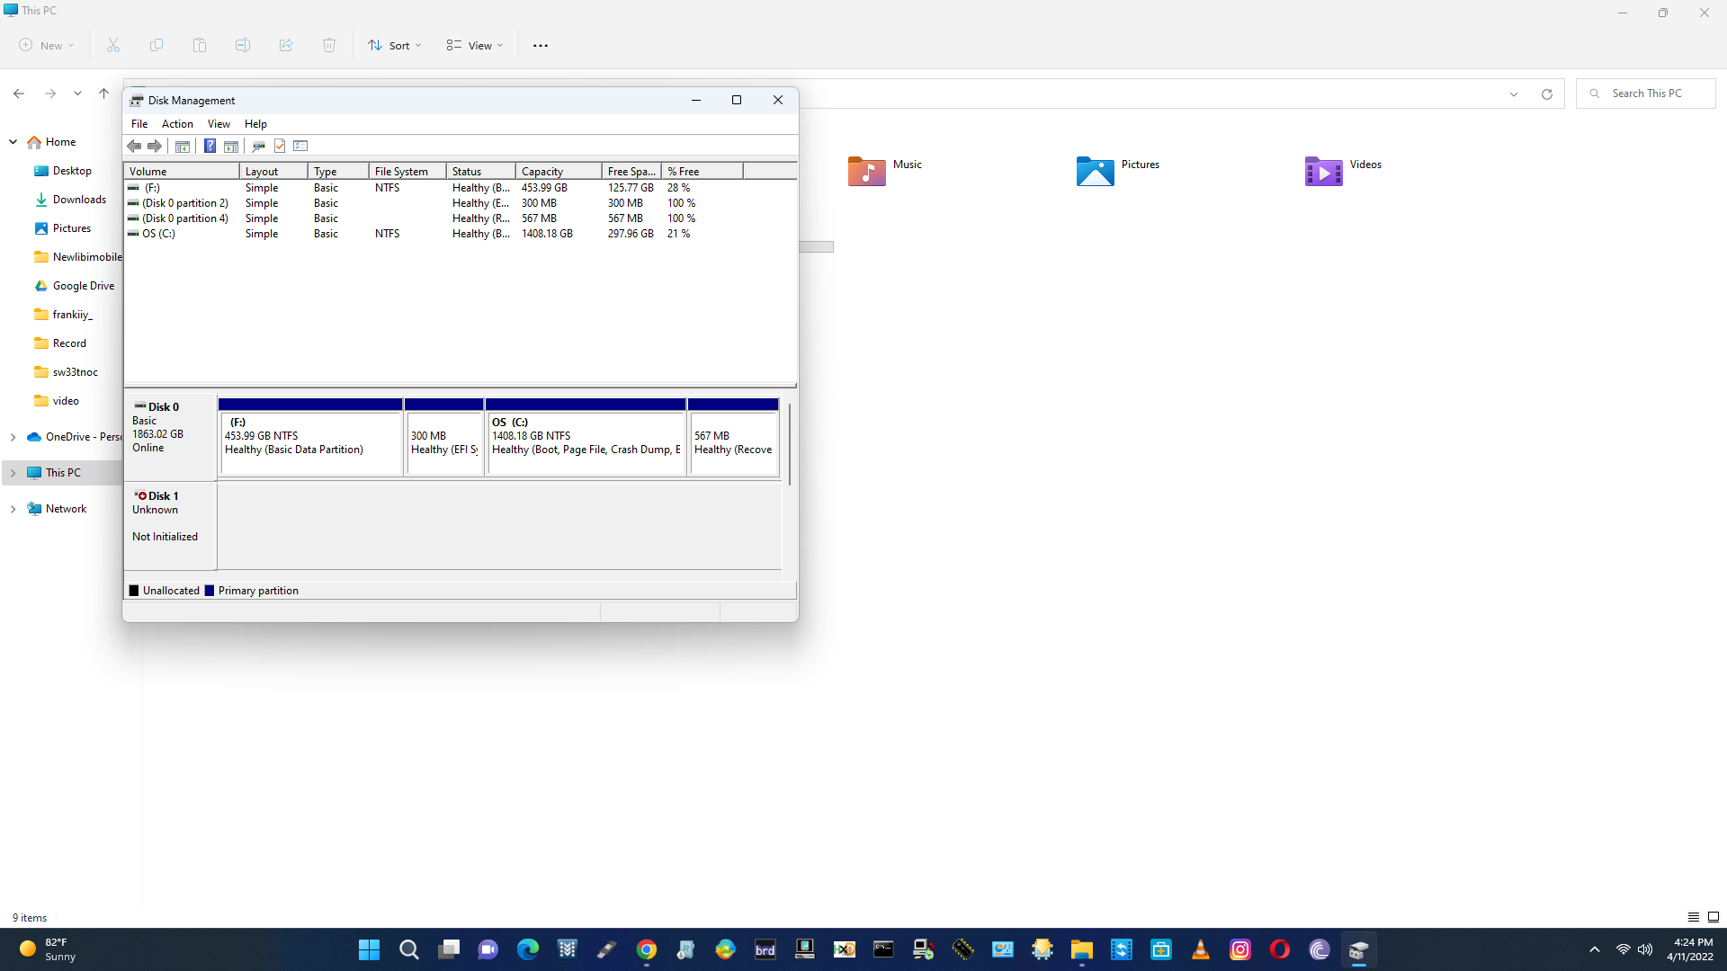The image size is (1727, 971).
Task: Expand the Network tree node
Action: 13,509
